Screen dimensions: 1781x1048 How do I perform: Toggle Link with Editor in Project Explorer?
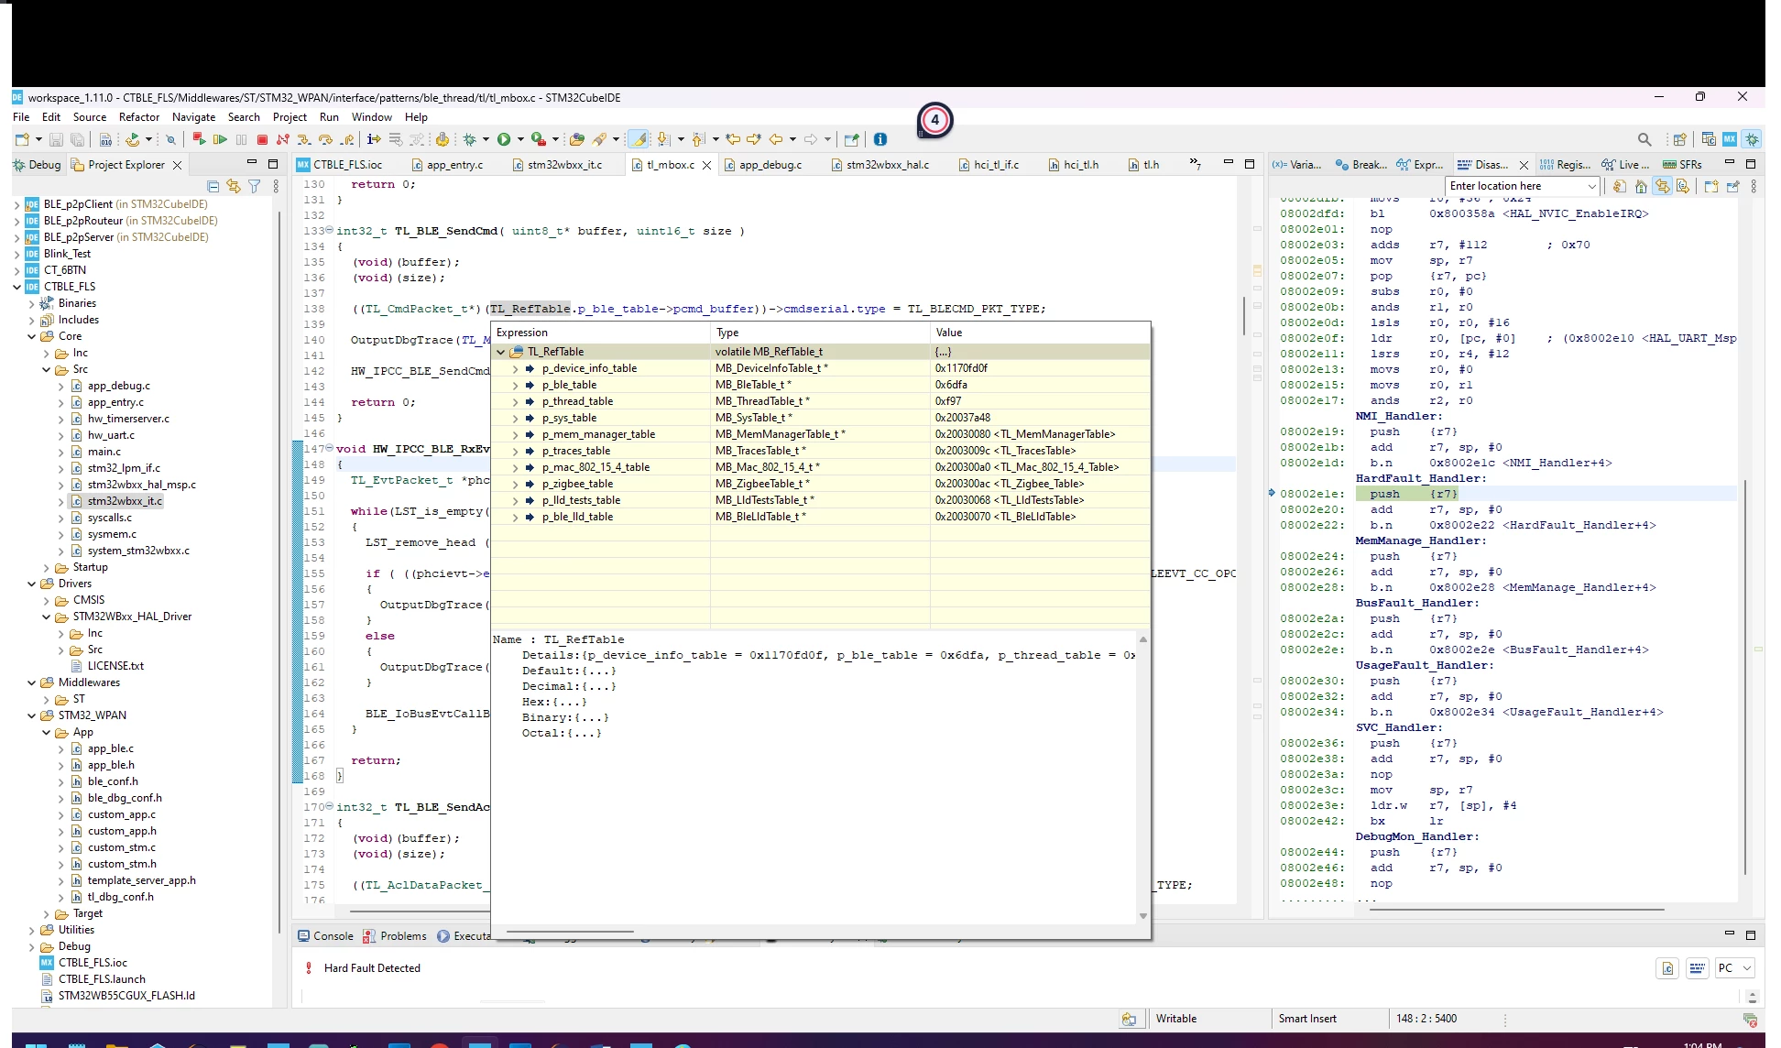(x=234, y=186)
